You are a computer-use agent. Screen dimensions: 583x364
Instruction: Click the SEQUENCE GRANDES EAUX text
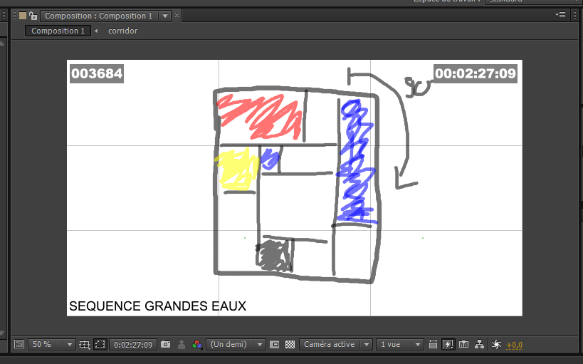coord(157,306)
